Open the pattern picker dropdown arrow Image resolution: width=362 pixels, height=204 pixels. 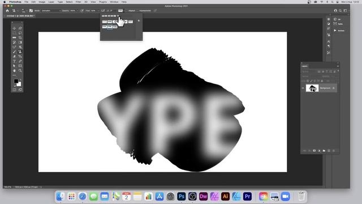click(x=124, y=11)
